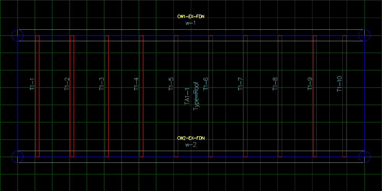Select the top-left blue corner circle

coord(17,35)
